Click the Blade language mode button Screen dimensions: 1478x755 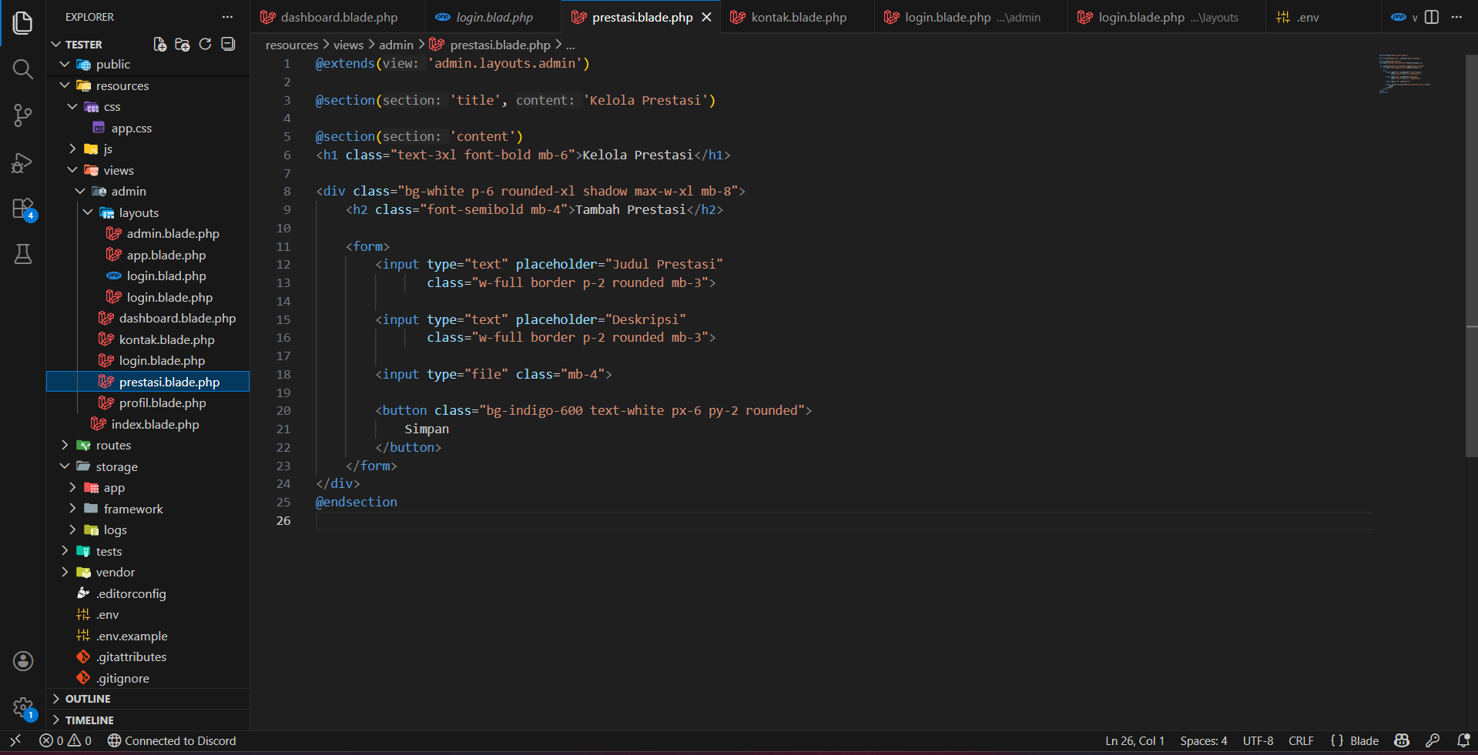tap(1363, 740)
